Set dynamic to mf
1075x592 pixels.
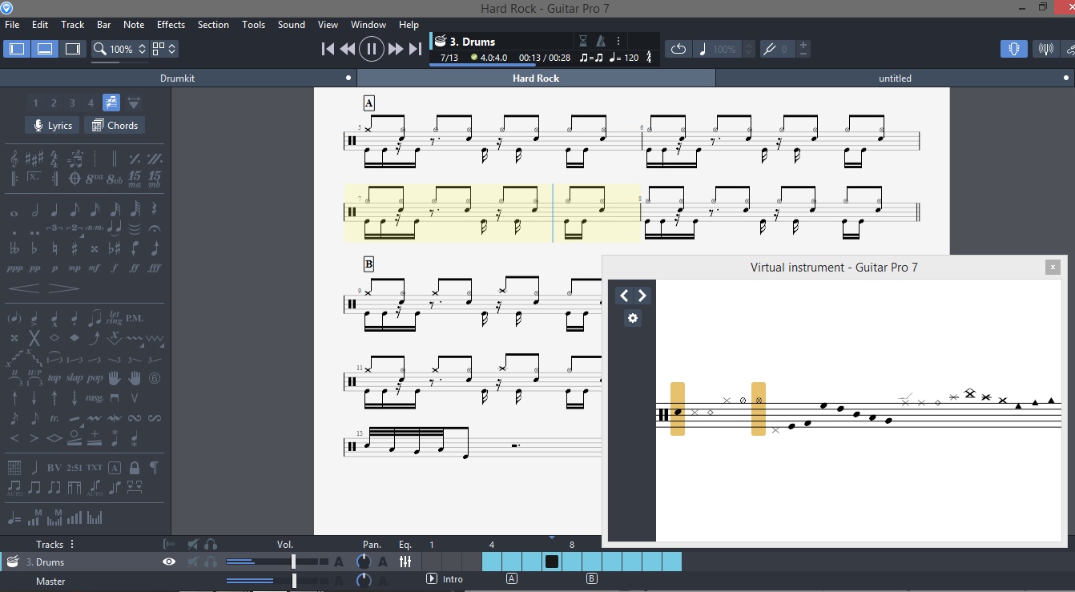click(x=95, y=269)
